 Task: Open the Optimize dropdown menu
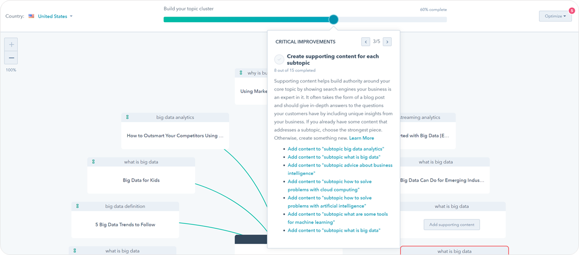[555, 17]
